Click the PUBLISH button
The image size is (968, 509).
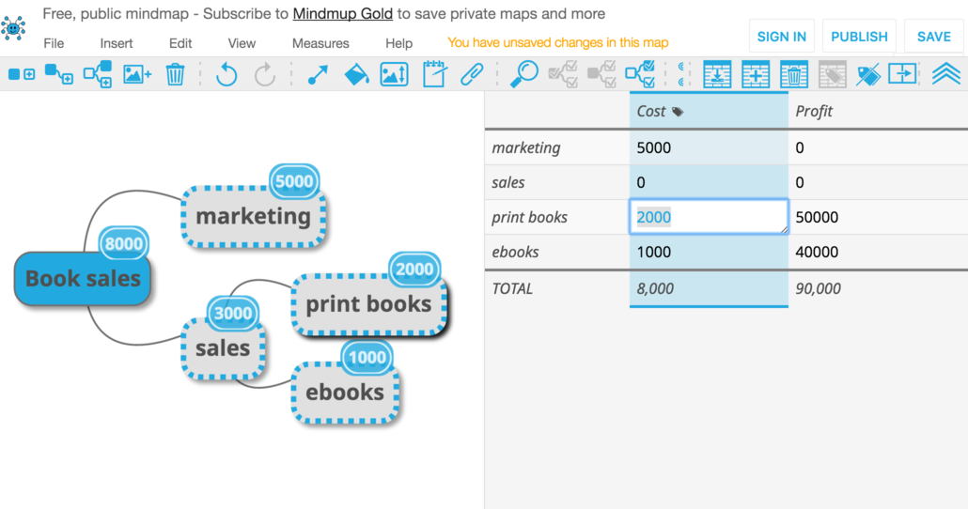[x=859, y=37]
